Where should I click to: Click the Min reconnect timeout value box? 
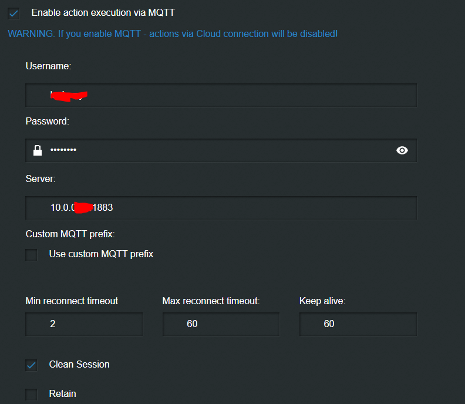pos(84,324)
